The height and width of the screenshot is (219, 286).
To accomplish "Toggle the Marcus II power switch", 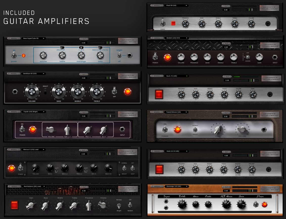I will [20, 168].
